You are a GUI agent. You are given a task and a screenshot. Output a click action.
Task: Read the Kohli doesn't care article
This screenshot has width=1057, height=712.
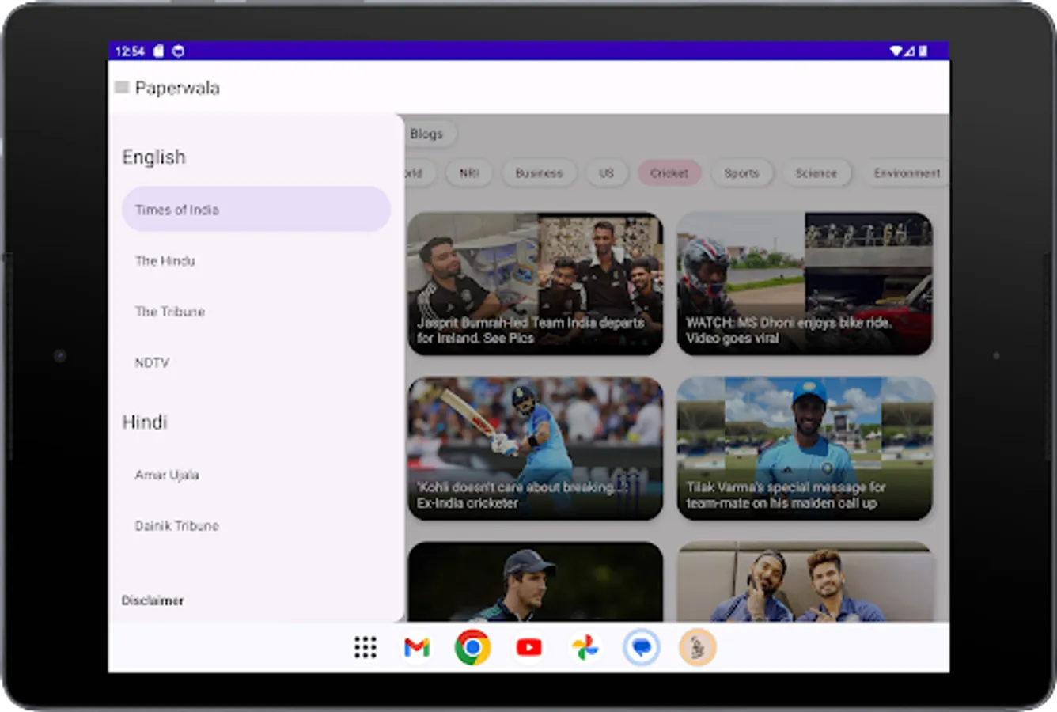pyautogui.click(x=536, y=449)
